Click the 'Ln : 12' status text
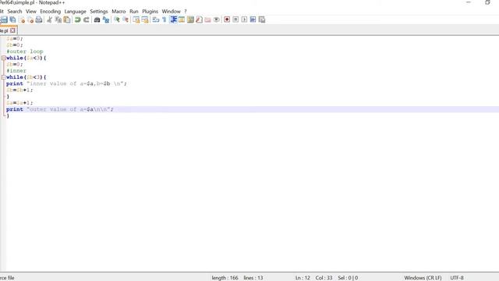 (303, 278)
